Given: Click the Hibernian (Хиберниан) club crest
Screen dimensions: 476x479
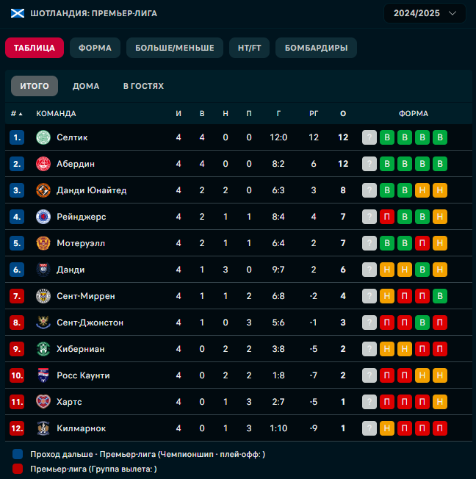Looking at the screenshot, I should [x=43, y=349].
